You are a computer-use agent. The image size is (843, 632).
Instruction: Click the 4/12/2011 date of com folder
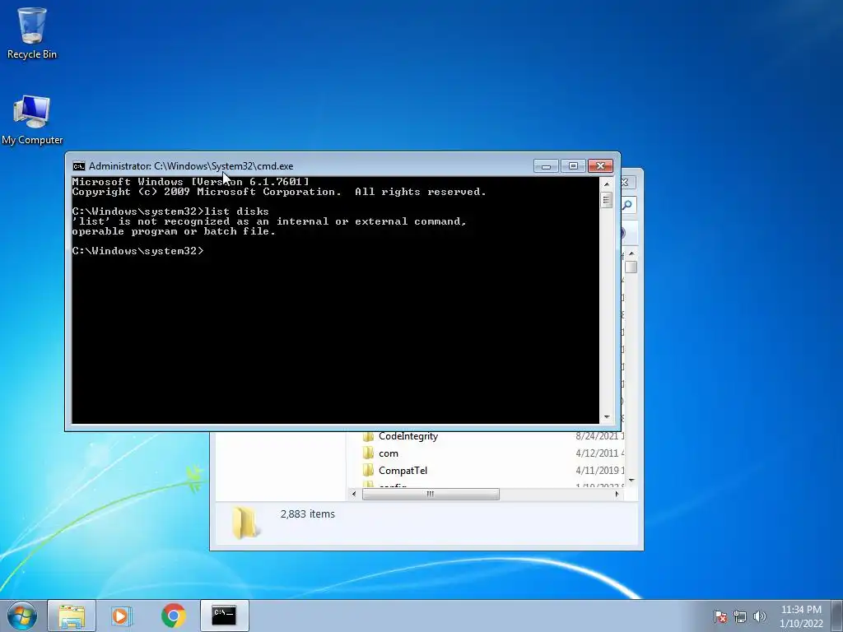599,453
